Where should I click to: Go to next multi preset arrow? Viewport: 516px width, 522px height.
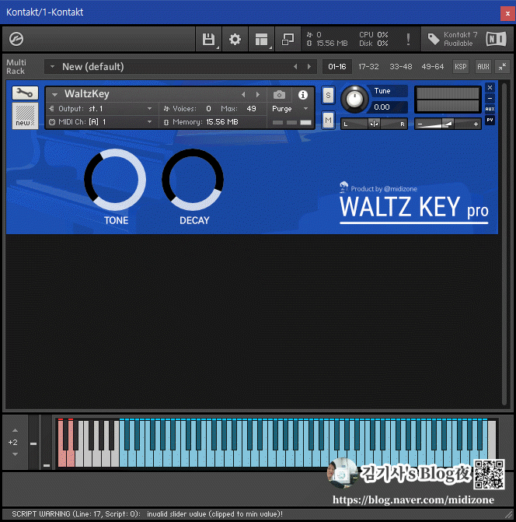point(309,67)
